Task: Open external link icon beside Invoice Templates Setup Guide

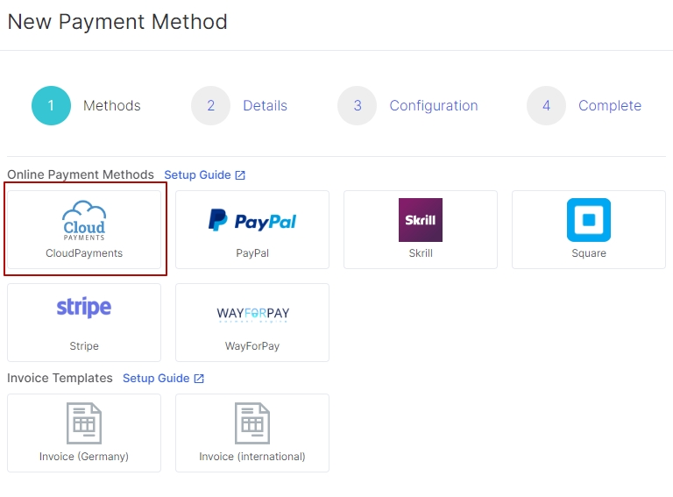Action: pyautogui.click(x=199, y=379)
